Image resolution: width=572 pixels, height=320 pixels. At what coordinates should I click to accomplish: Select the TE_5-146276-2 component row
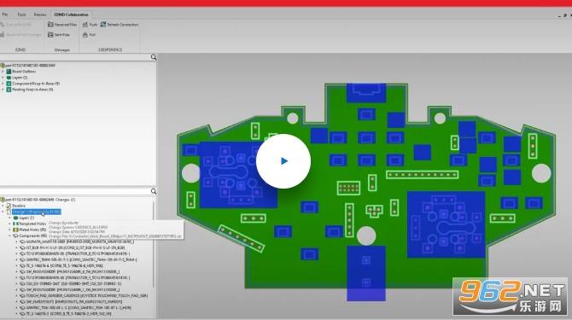tap(66, 313)
